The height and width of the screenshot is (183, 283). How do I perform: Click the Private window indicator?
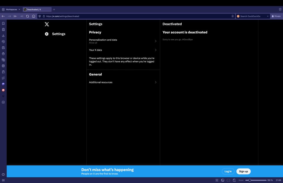click(276, 16)
